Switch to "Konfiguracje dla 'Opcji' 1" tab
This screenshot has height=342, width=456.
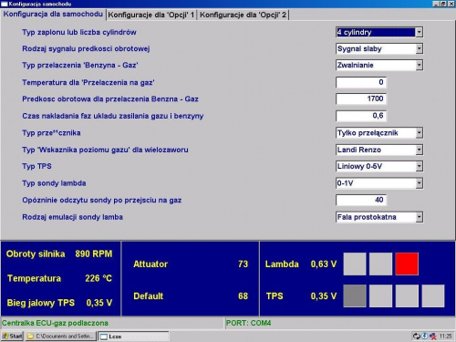coord(151,15)
